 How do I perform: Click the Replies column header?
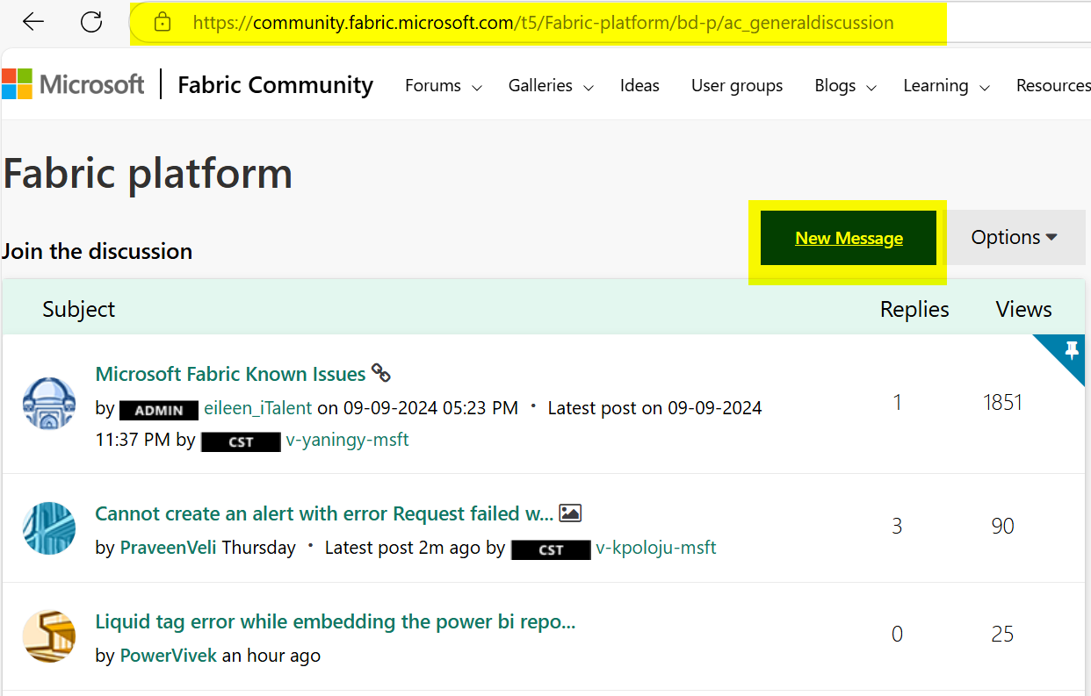coord(914,309)
